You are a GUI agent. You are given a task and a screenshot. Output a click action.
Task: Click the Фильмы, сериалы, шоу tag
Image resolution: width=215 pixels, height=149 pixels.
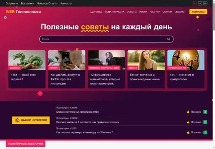pos(104,68)
